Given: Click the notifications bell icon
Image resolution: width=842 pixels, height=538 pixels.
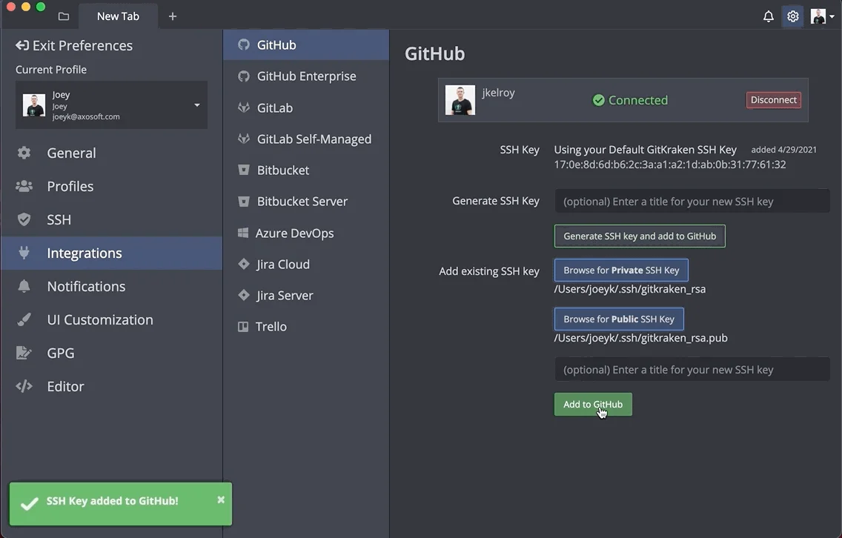Looking at the screenshot, I should pyautogui.click(x=769, y=16).
